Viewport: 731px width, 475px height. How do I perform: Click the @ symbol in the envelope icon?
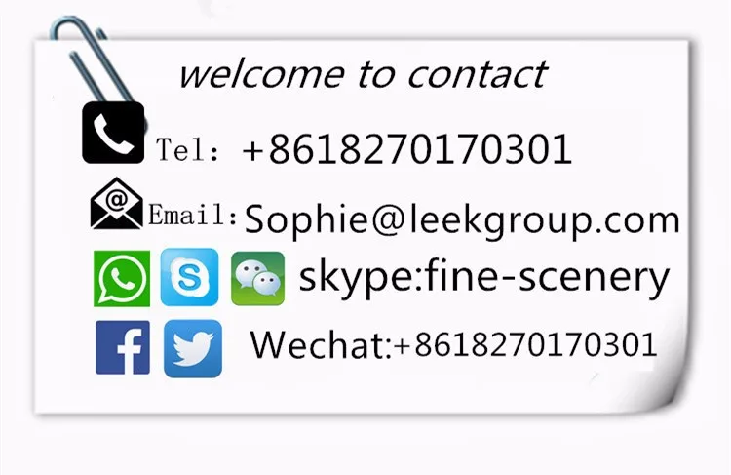pos(117,200)
